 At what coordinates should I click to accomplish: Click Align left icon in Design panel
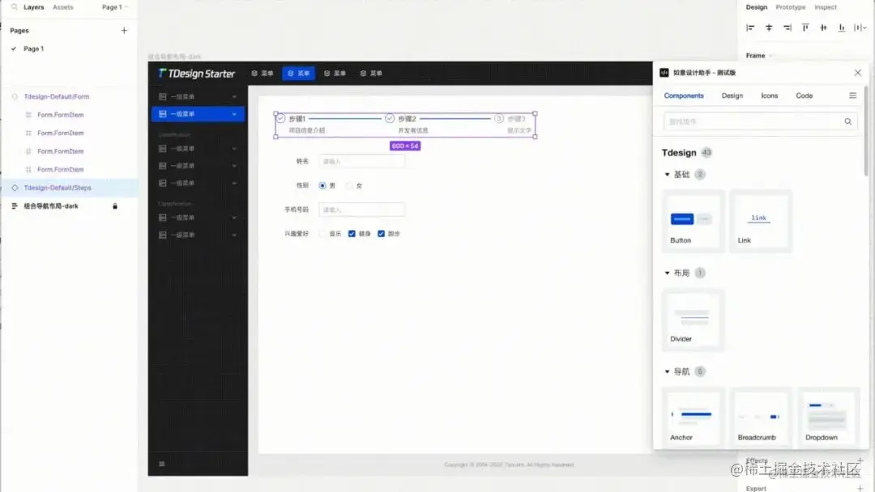coord(750,28)
